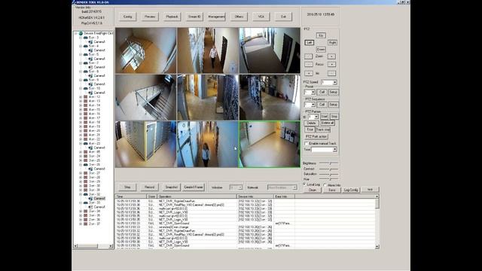Open the VCA section
The height and width of the screenshot is (271, 482).
261,17
